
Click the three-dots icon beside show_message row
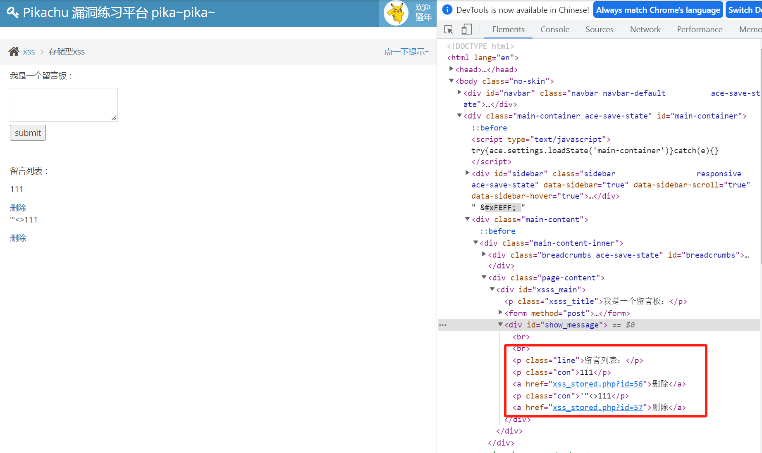pos(443,325)
